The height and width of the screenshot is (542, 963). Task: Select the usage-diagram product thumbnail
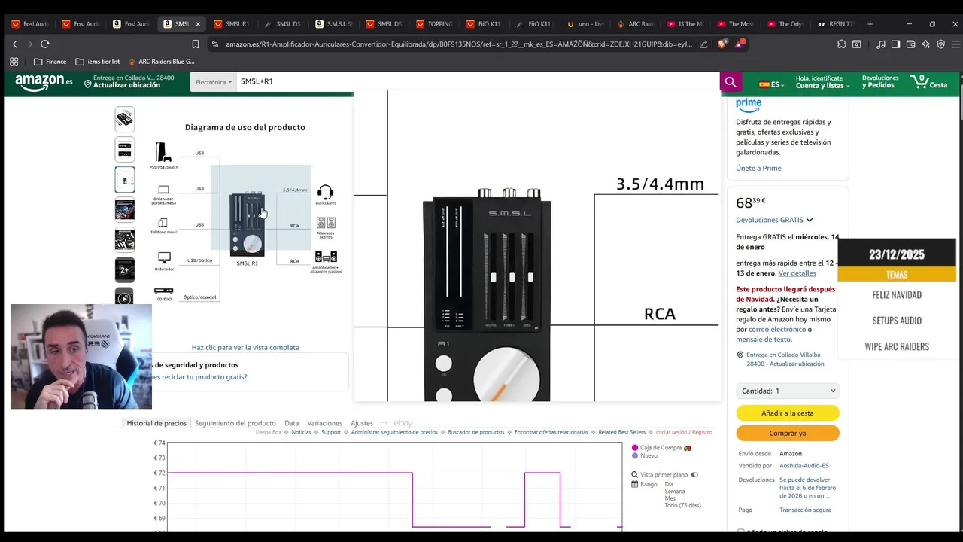(125, 179)
